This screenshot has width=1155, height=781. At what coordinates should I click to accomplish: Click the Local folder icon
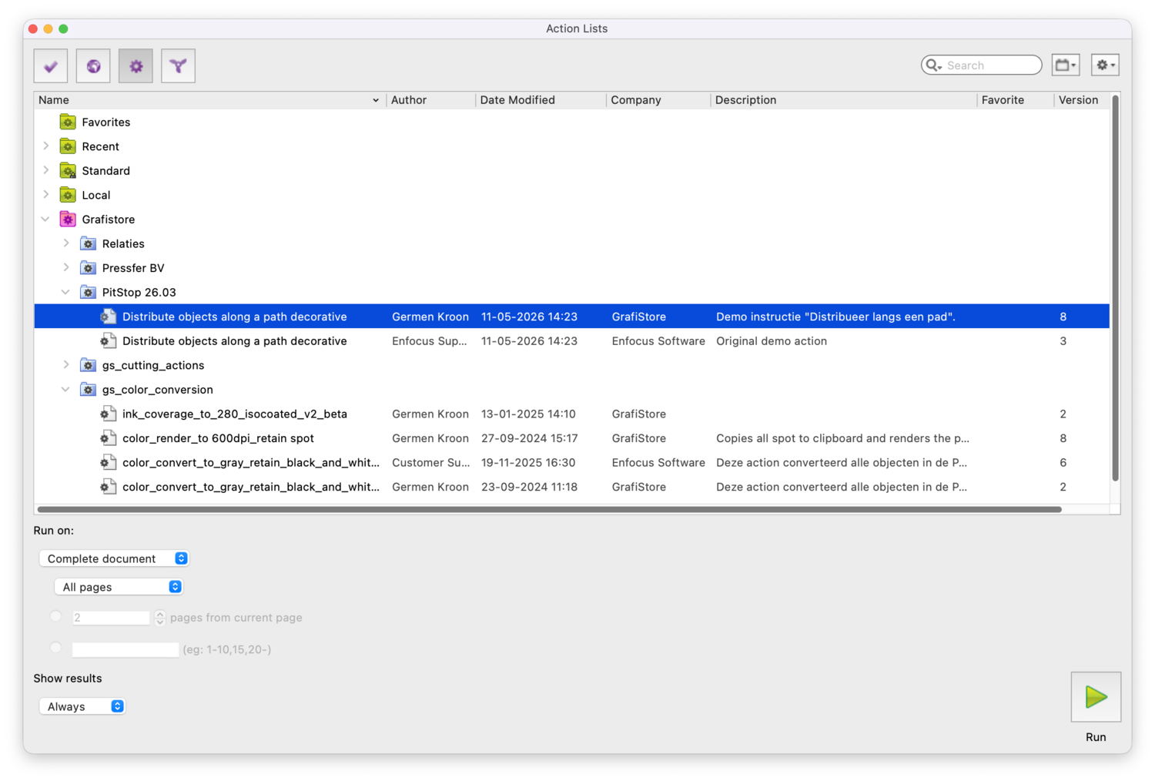tap(68, 195)
